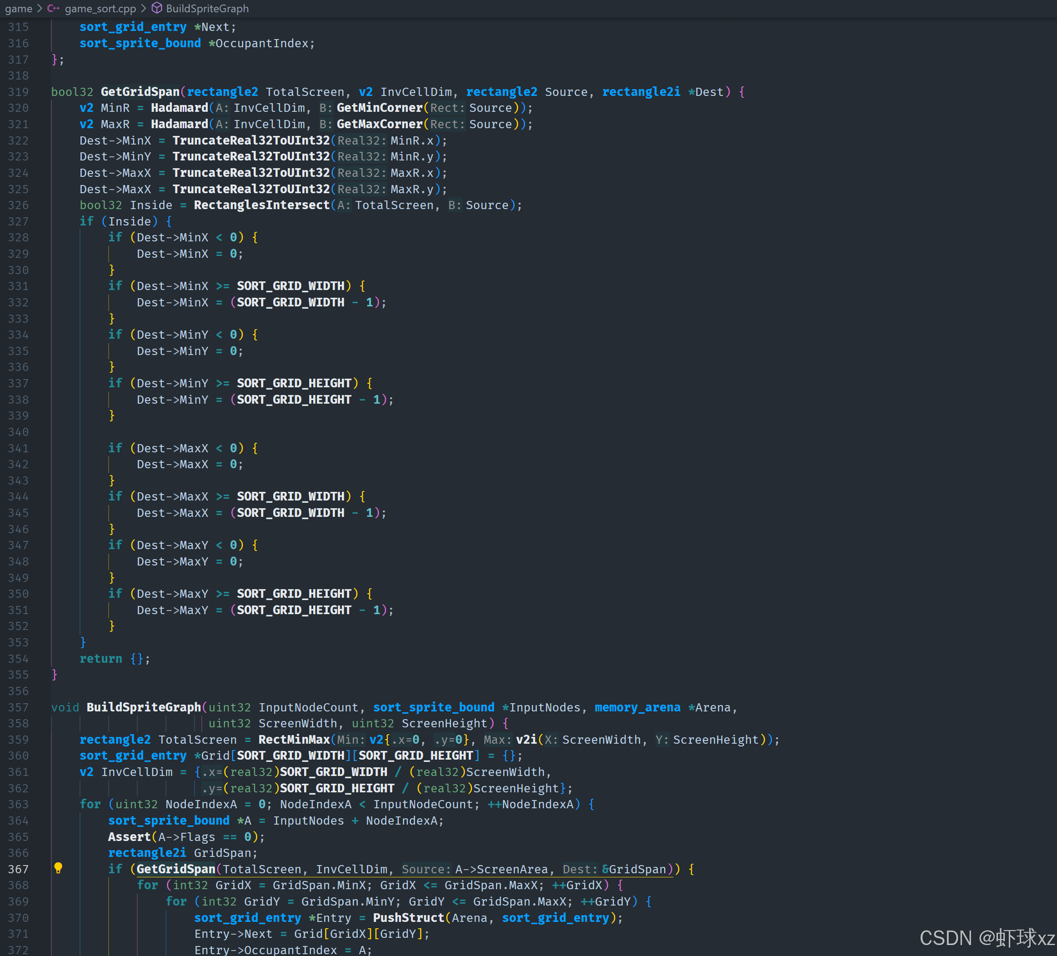Click line number 367 in the gutter
Image resolution: width=1057 pixels, height=956 pixels.
pyautogui.click(x=18, y=869)
